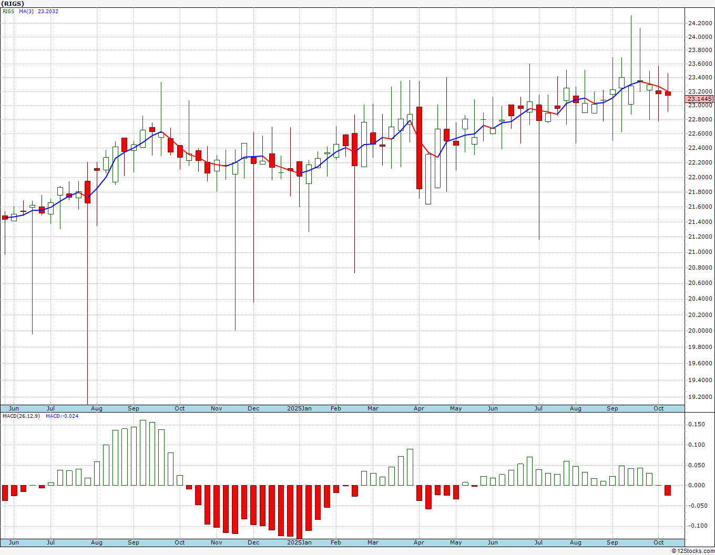
Task: Click the "MACD(26,12,9)" indicator label
Action: tap(21, 416)
